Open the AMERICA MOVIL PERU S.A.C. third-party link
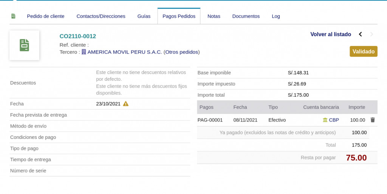Image resolution: width=387 pixels, height=194 pixels. click(125, 52)
